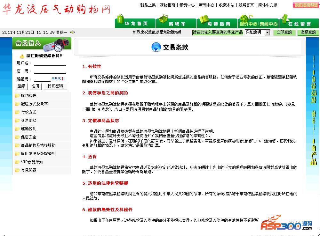Click the 找回密碼 button
The image size is (320, 236).
(x=55, y=86)
